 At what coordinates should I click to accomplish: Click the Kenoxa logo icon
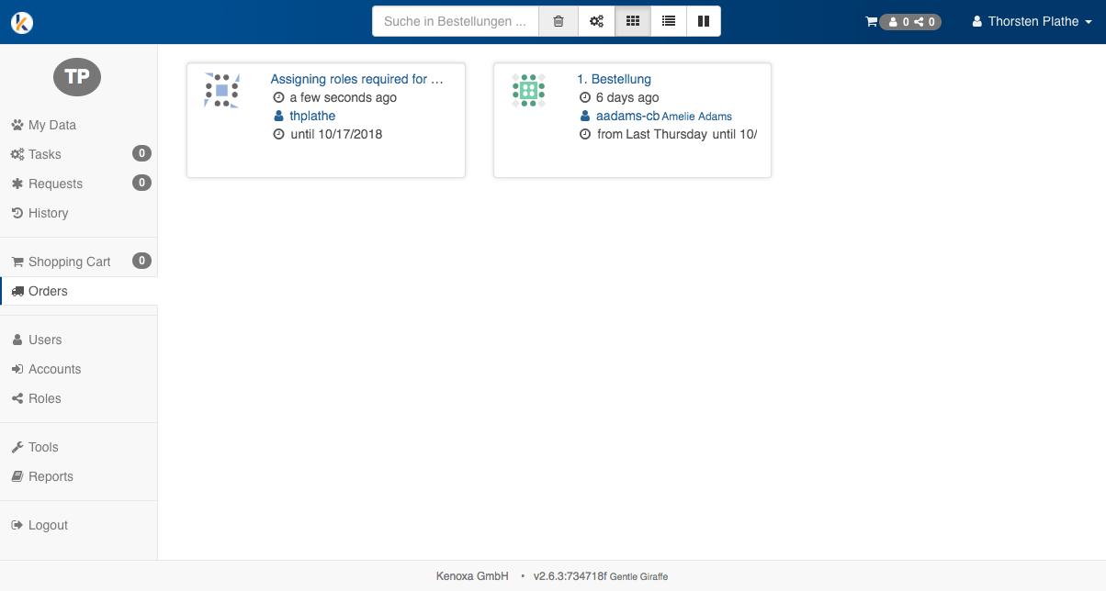pyautogui.click(x=22, y=22)
